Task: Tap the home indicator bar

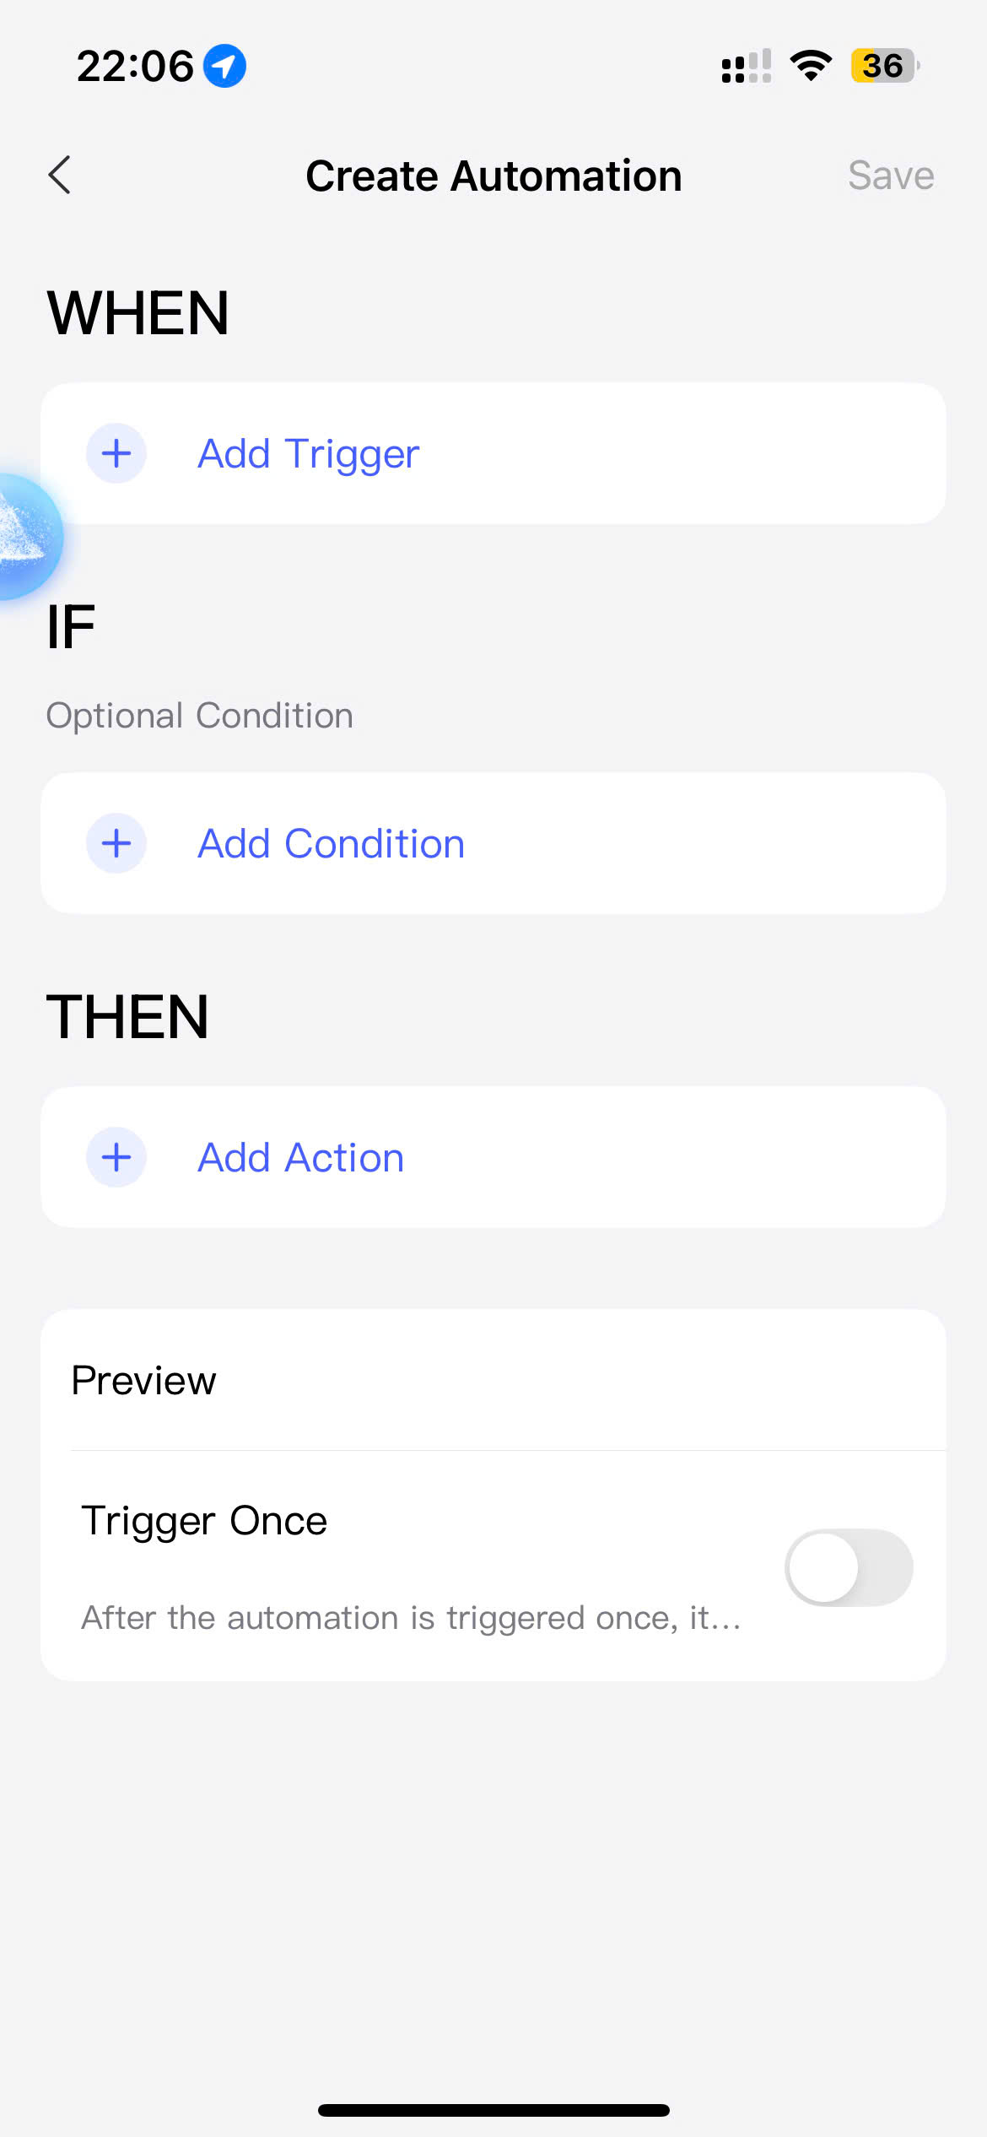Action: coord(493,2110)
